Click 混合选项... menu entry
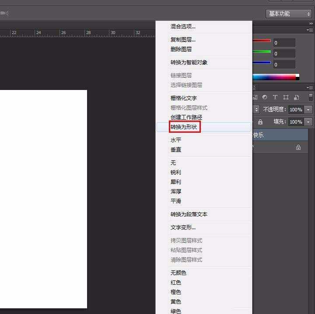Viewport: 315px width, 314px height. click(183, 27)
